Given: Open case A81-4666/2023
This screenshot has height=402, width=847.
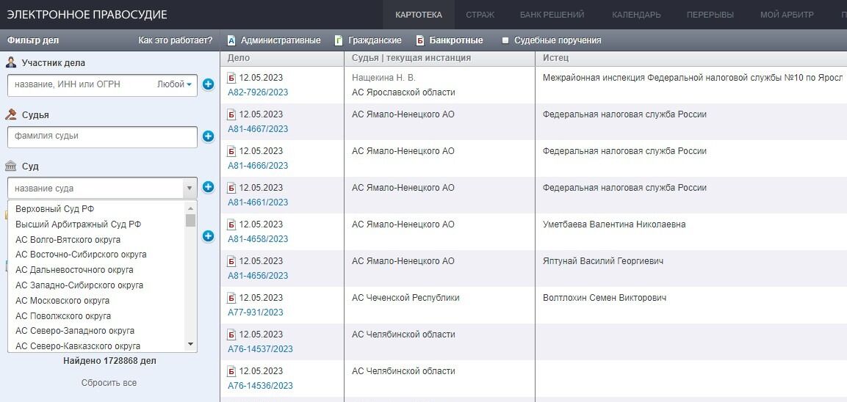Looking at the screenshot, I should (258, 166).
